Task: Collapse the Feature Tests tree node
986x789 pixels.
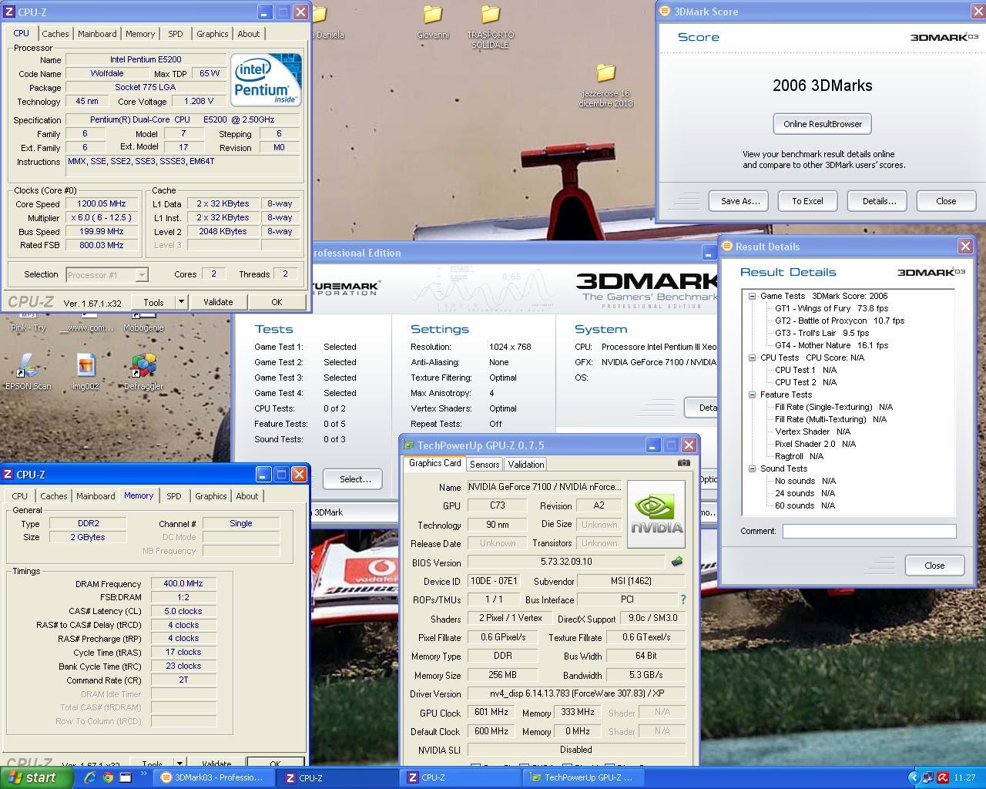Action: (752, 394)
